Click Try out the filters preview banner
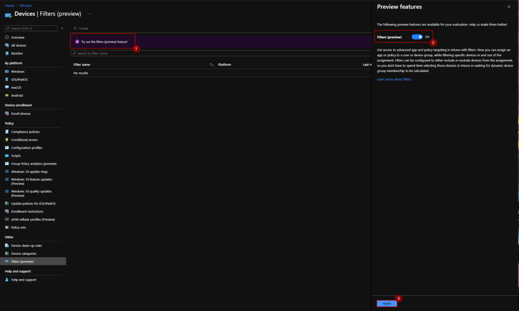Viewport: 519px width, 311px height. click(x=104, y=42)
